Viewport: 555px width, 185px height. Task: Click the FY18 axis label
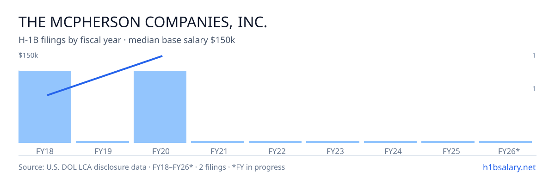click(x=45, y=151)
